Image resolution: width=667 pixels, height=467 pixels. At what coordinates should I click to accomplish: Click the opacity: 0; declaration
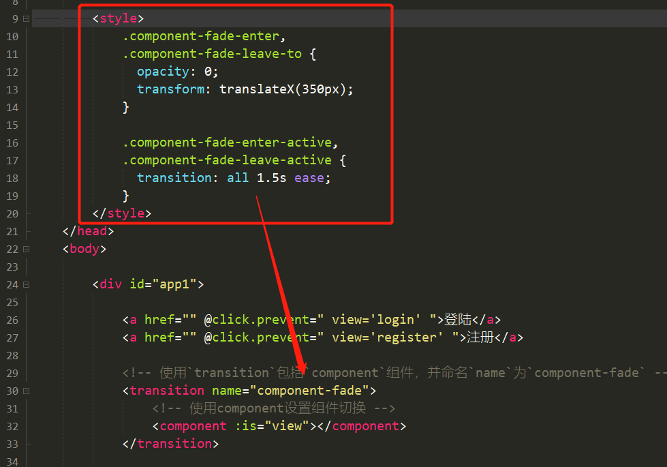pos(177,72)
